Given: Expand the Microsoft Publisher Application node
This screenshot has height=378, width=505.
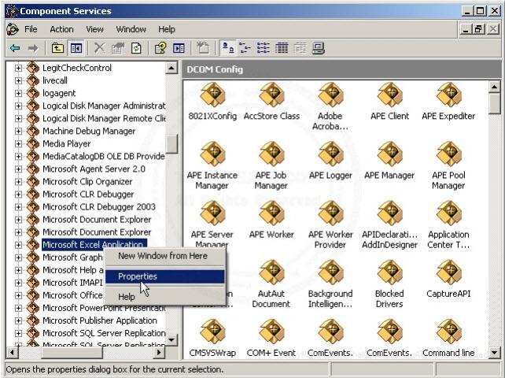Looking at the screenshot, I should tap(18, 321).
